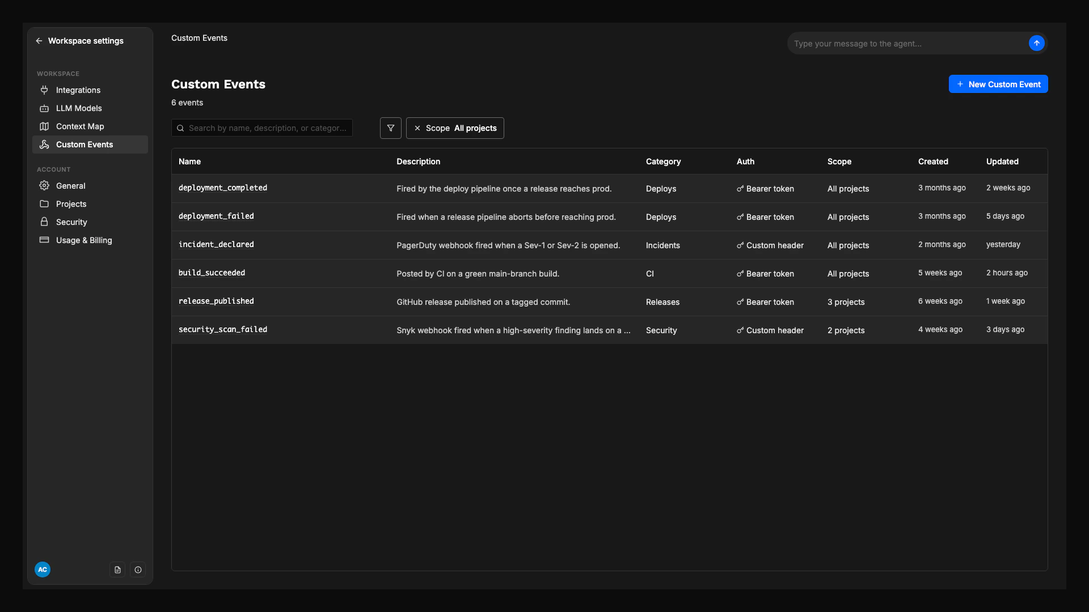Viewport: 1089px width, 612px height.
Task: Click the 'yesterday' updated cell
Action: (1003, 244)
